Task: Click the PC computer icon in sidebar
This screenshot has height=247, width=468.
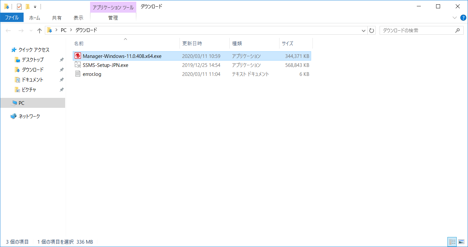Action: 14,103
